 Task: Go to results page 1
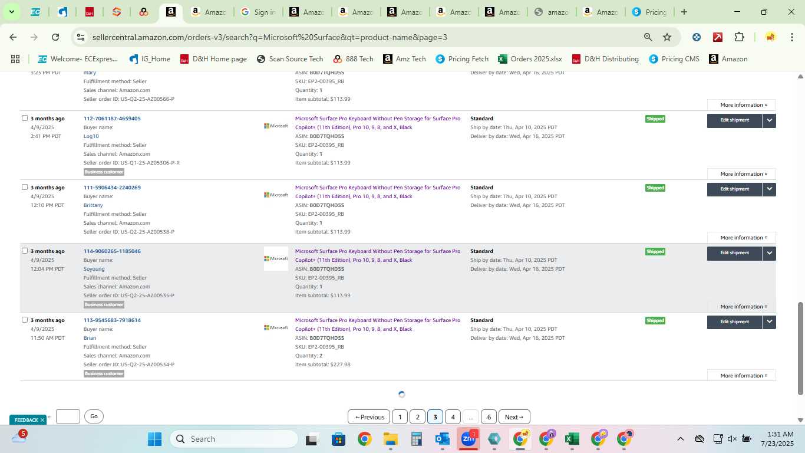point(400,417)
